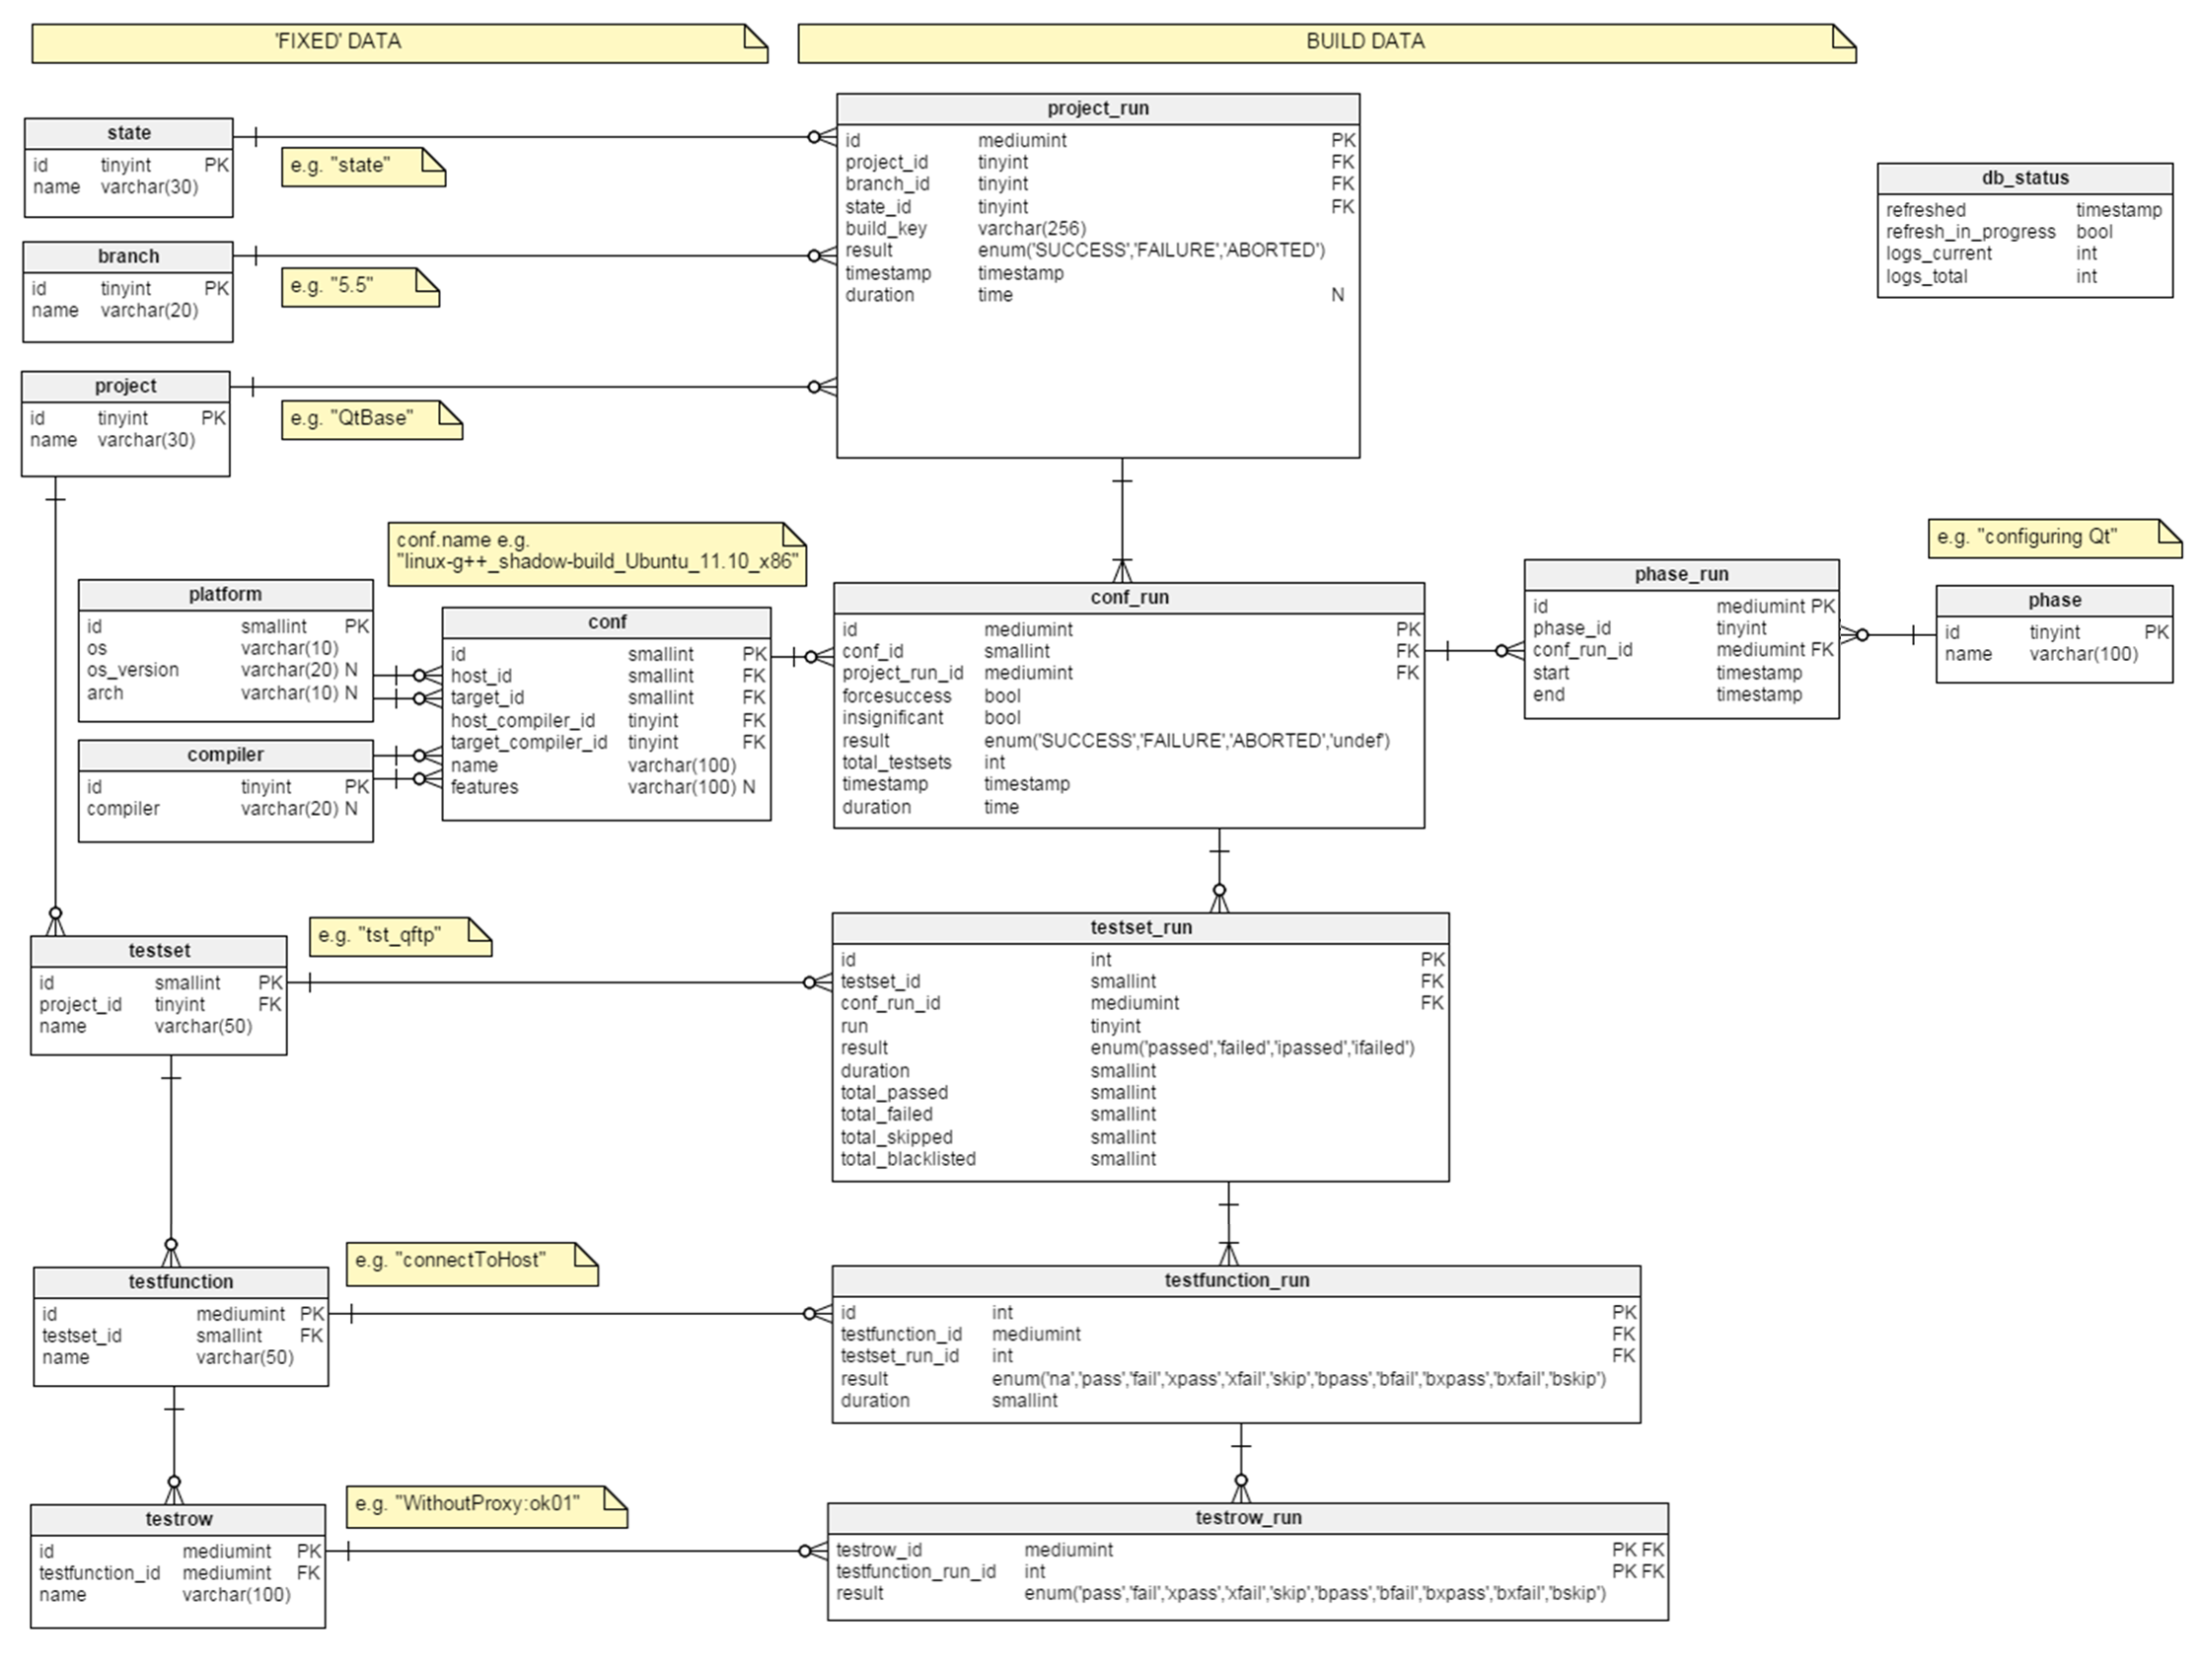Select the compiler table title
The height and width of the screenshot is (1668, 2201).
[225, 755]
